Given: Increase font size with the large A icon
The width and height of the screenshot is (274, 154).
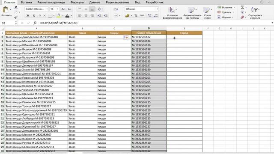Looking at the screenshot, I should coord(63,9).
